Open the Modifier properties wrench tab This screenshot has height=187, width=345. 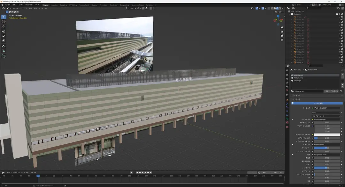point(287,104)
